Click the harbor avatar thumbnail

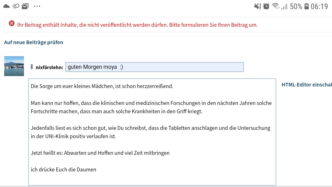[14, 66]
